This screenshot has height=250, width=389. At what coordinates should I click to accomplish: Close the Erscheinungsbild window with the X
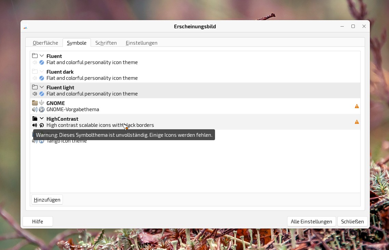pos(364,26)
